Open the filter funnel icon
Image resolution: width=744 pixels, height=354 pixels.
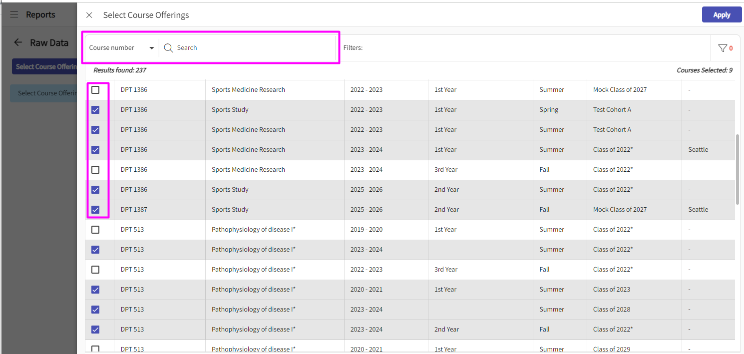click(x=722, y=48)
